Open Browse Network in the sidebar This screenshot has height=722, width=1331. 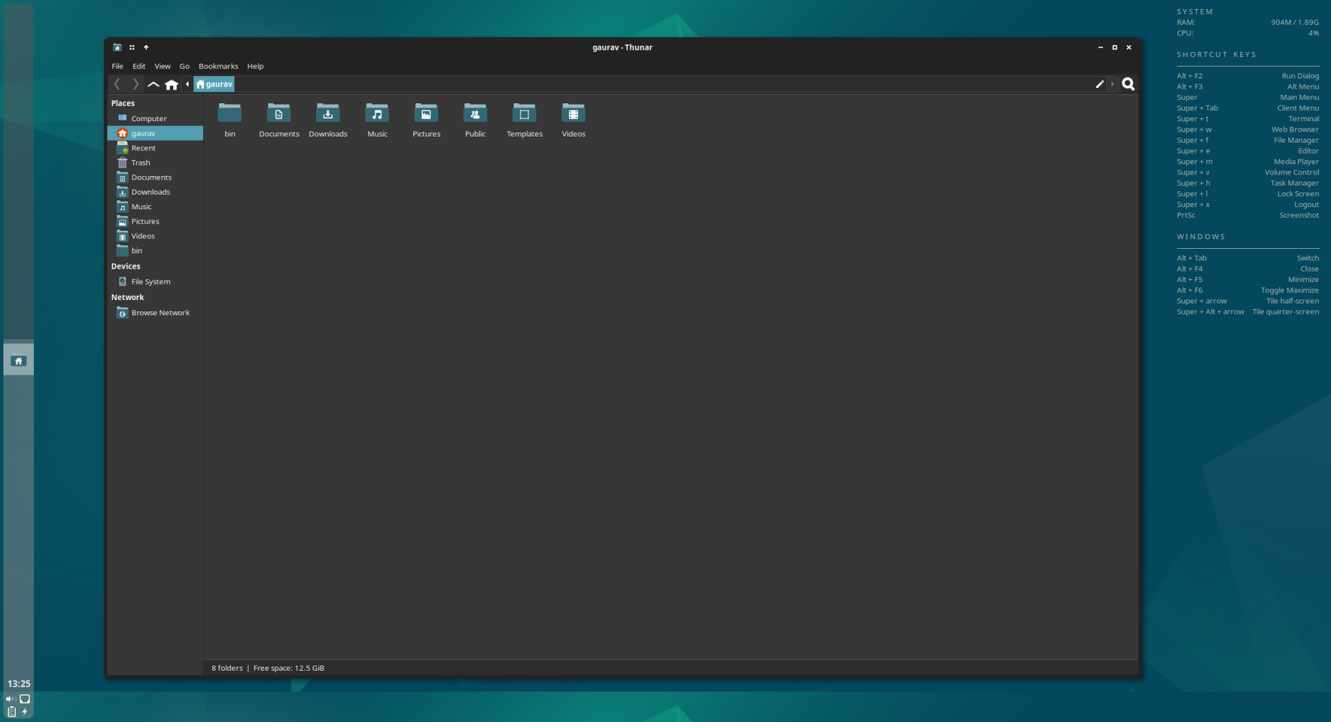coord(155,312)
